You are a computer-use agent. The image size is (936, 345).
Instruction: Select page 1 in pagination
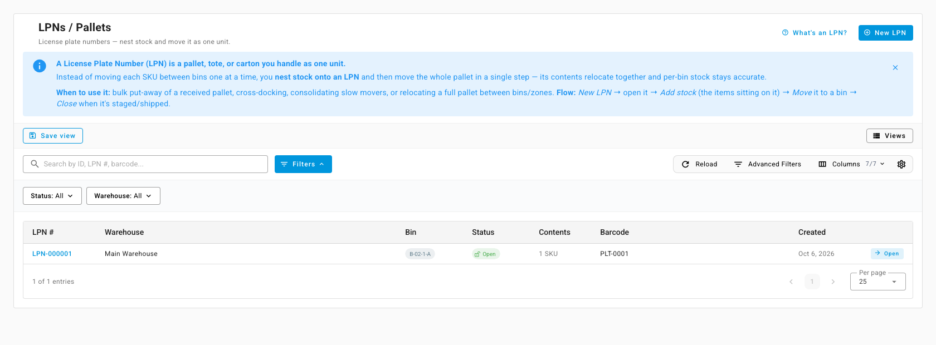pyautogui.click(x=812, y=282)
